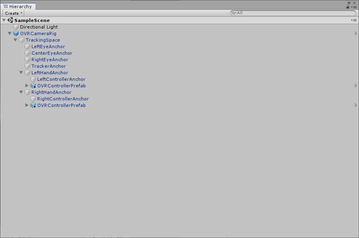The image size is (359, 238).
Task: Click the Directional Light cube icon
Action: pos(16,27)
